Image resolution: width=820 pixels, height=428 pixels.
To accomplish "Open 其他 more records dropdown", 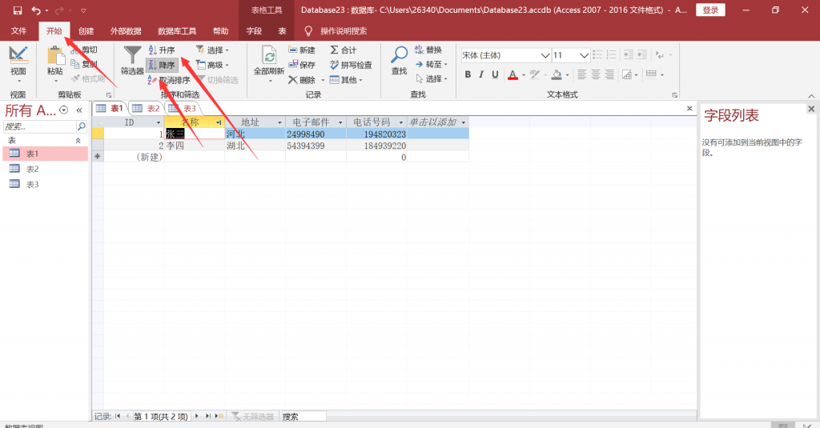I will [x=346, y=80].
